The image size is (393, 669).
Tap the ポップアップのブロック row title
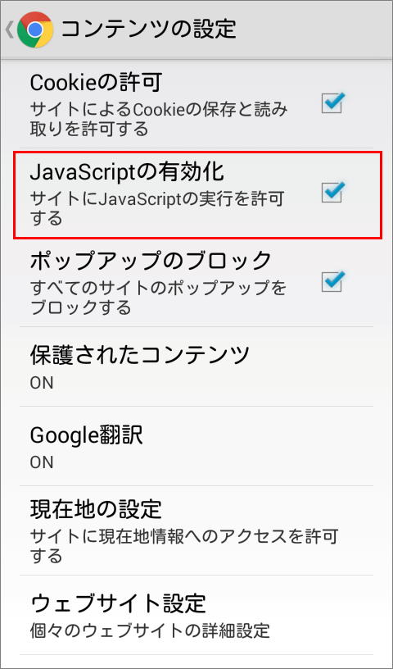click(x=151, y=262)
